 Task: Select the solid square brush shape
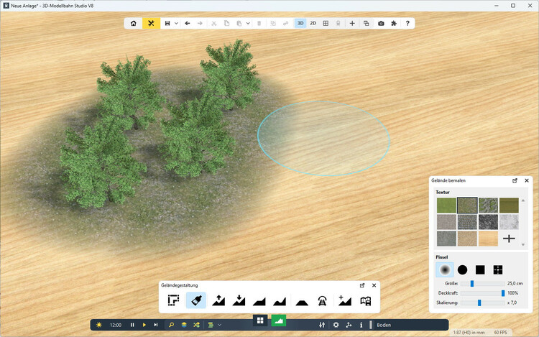pos(479,270)
